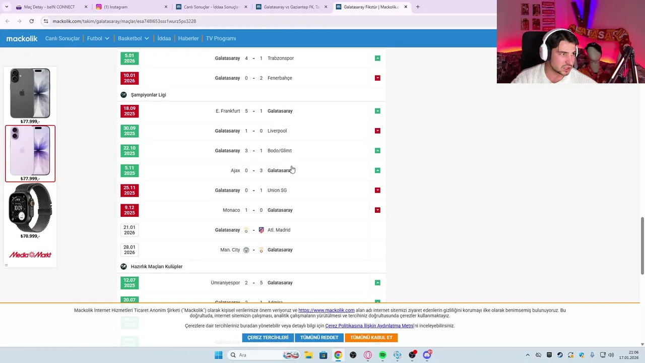The width and height of the screenshot is (645, 363).
Task: Go back with the browser back arrow
Action: (x=7, y=21)
